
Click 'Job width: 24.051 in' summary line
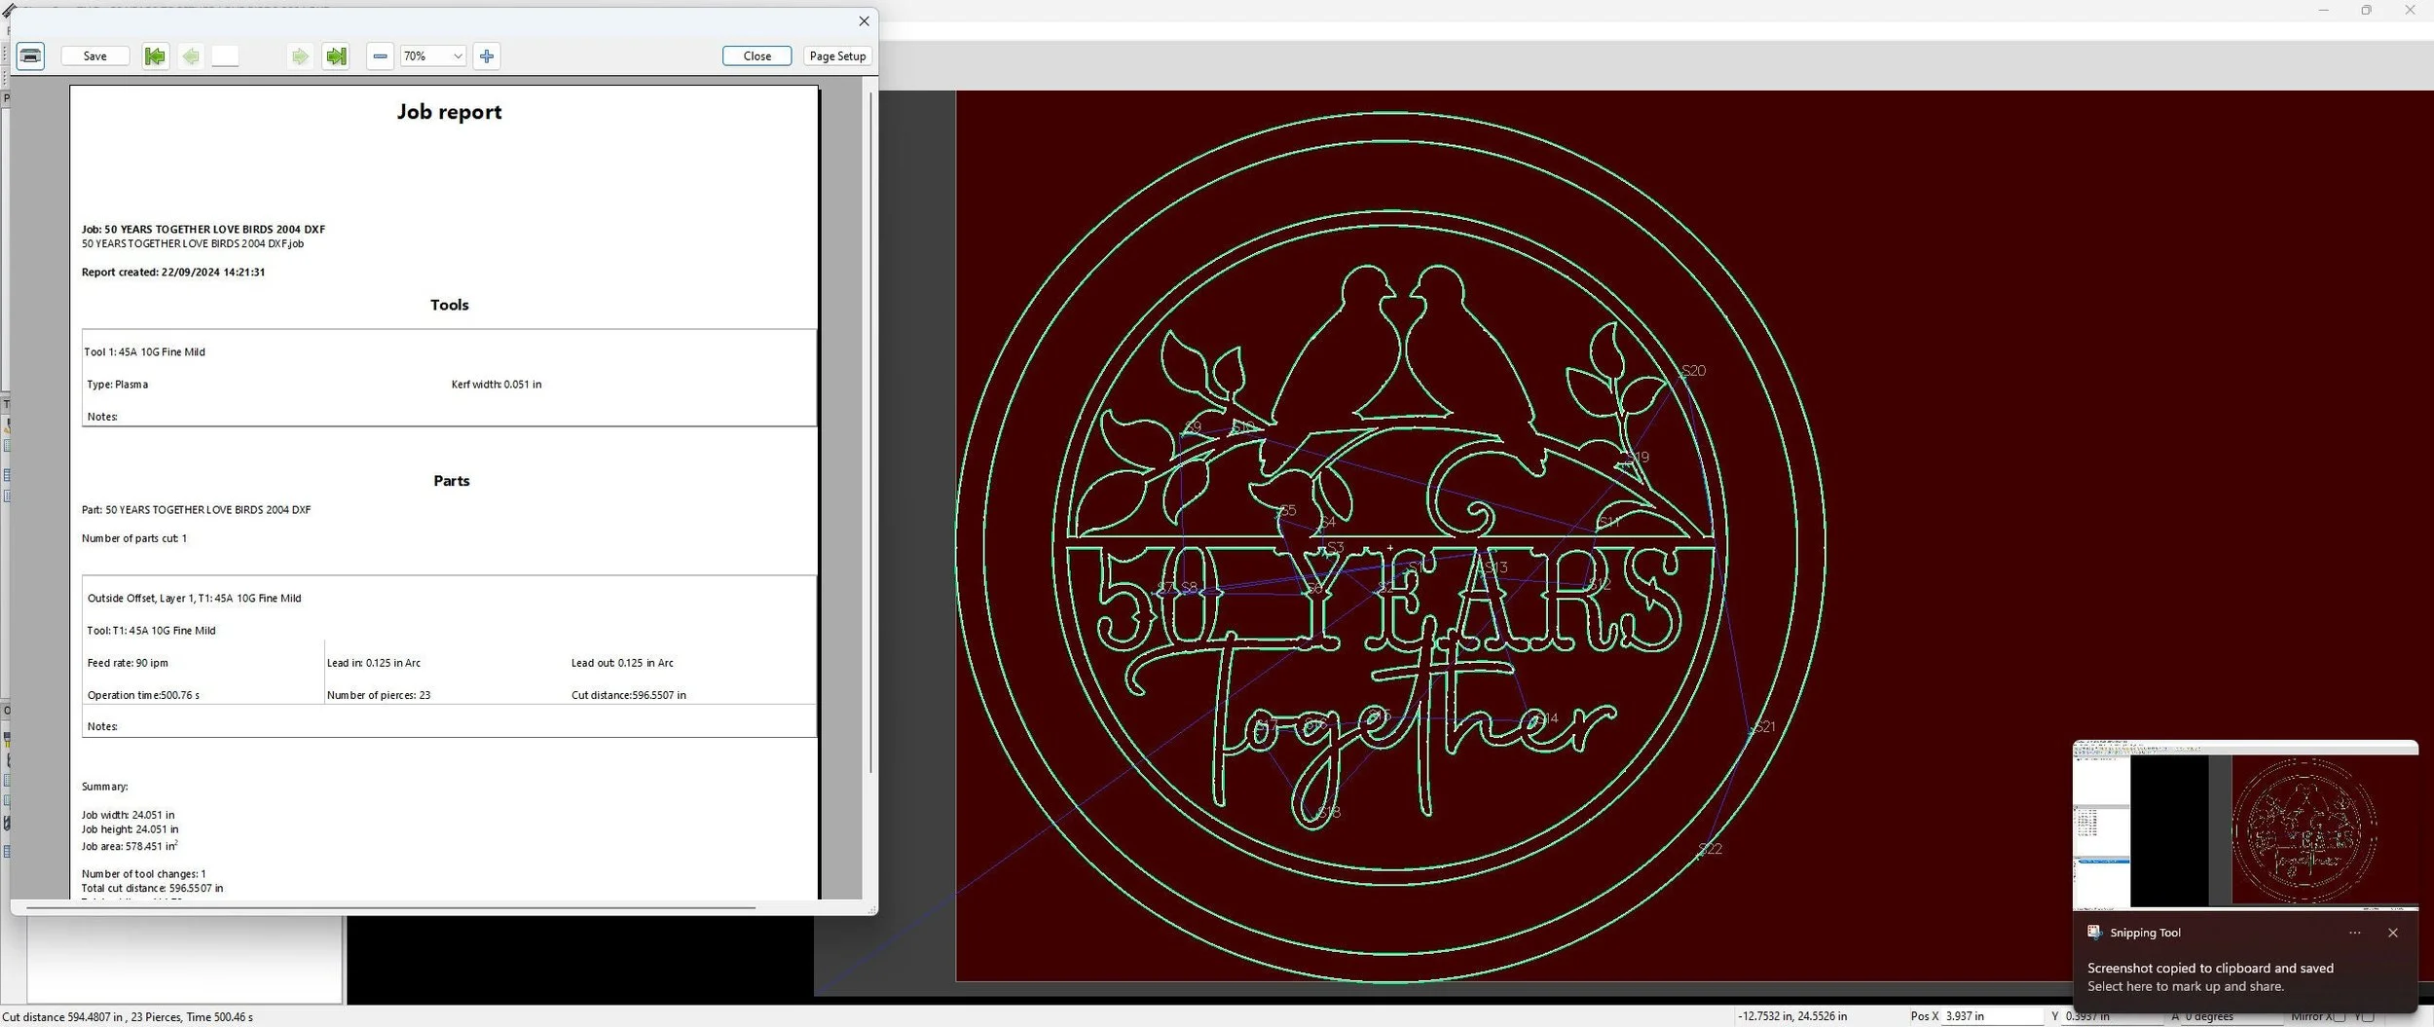[129, 815]
